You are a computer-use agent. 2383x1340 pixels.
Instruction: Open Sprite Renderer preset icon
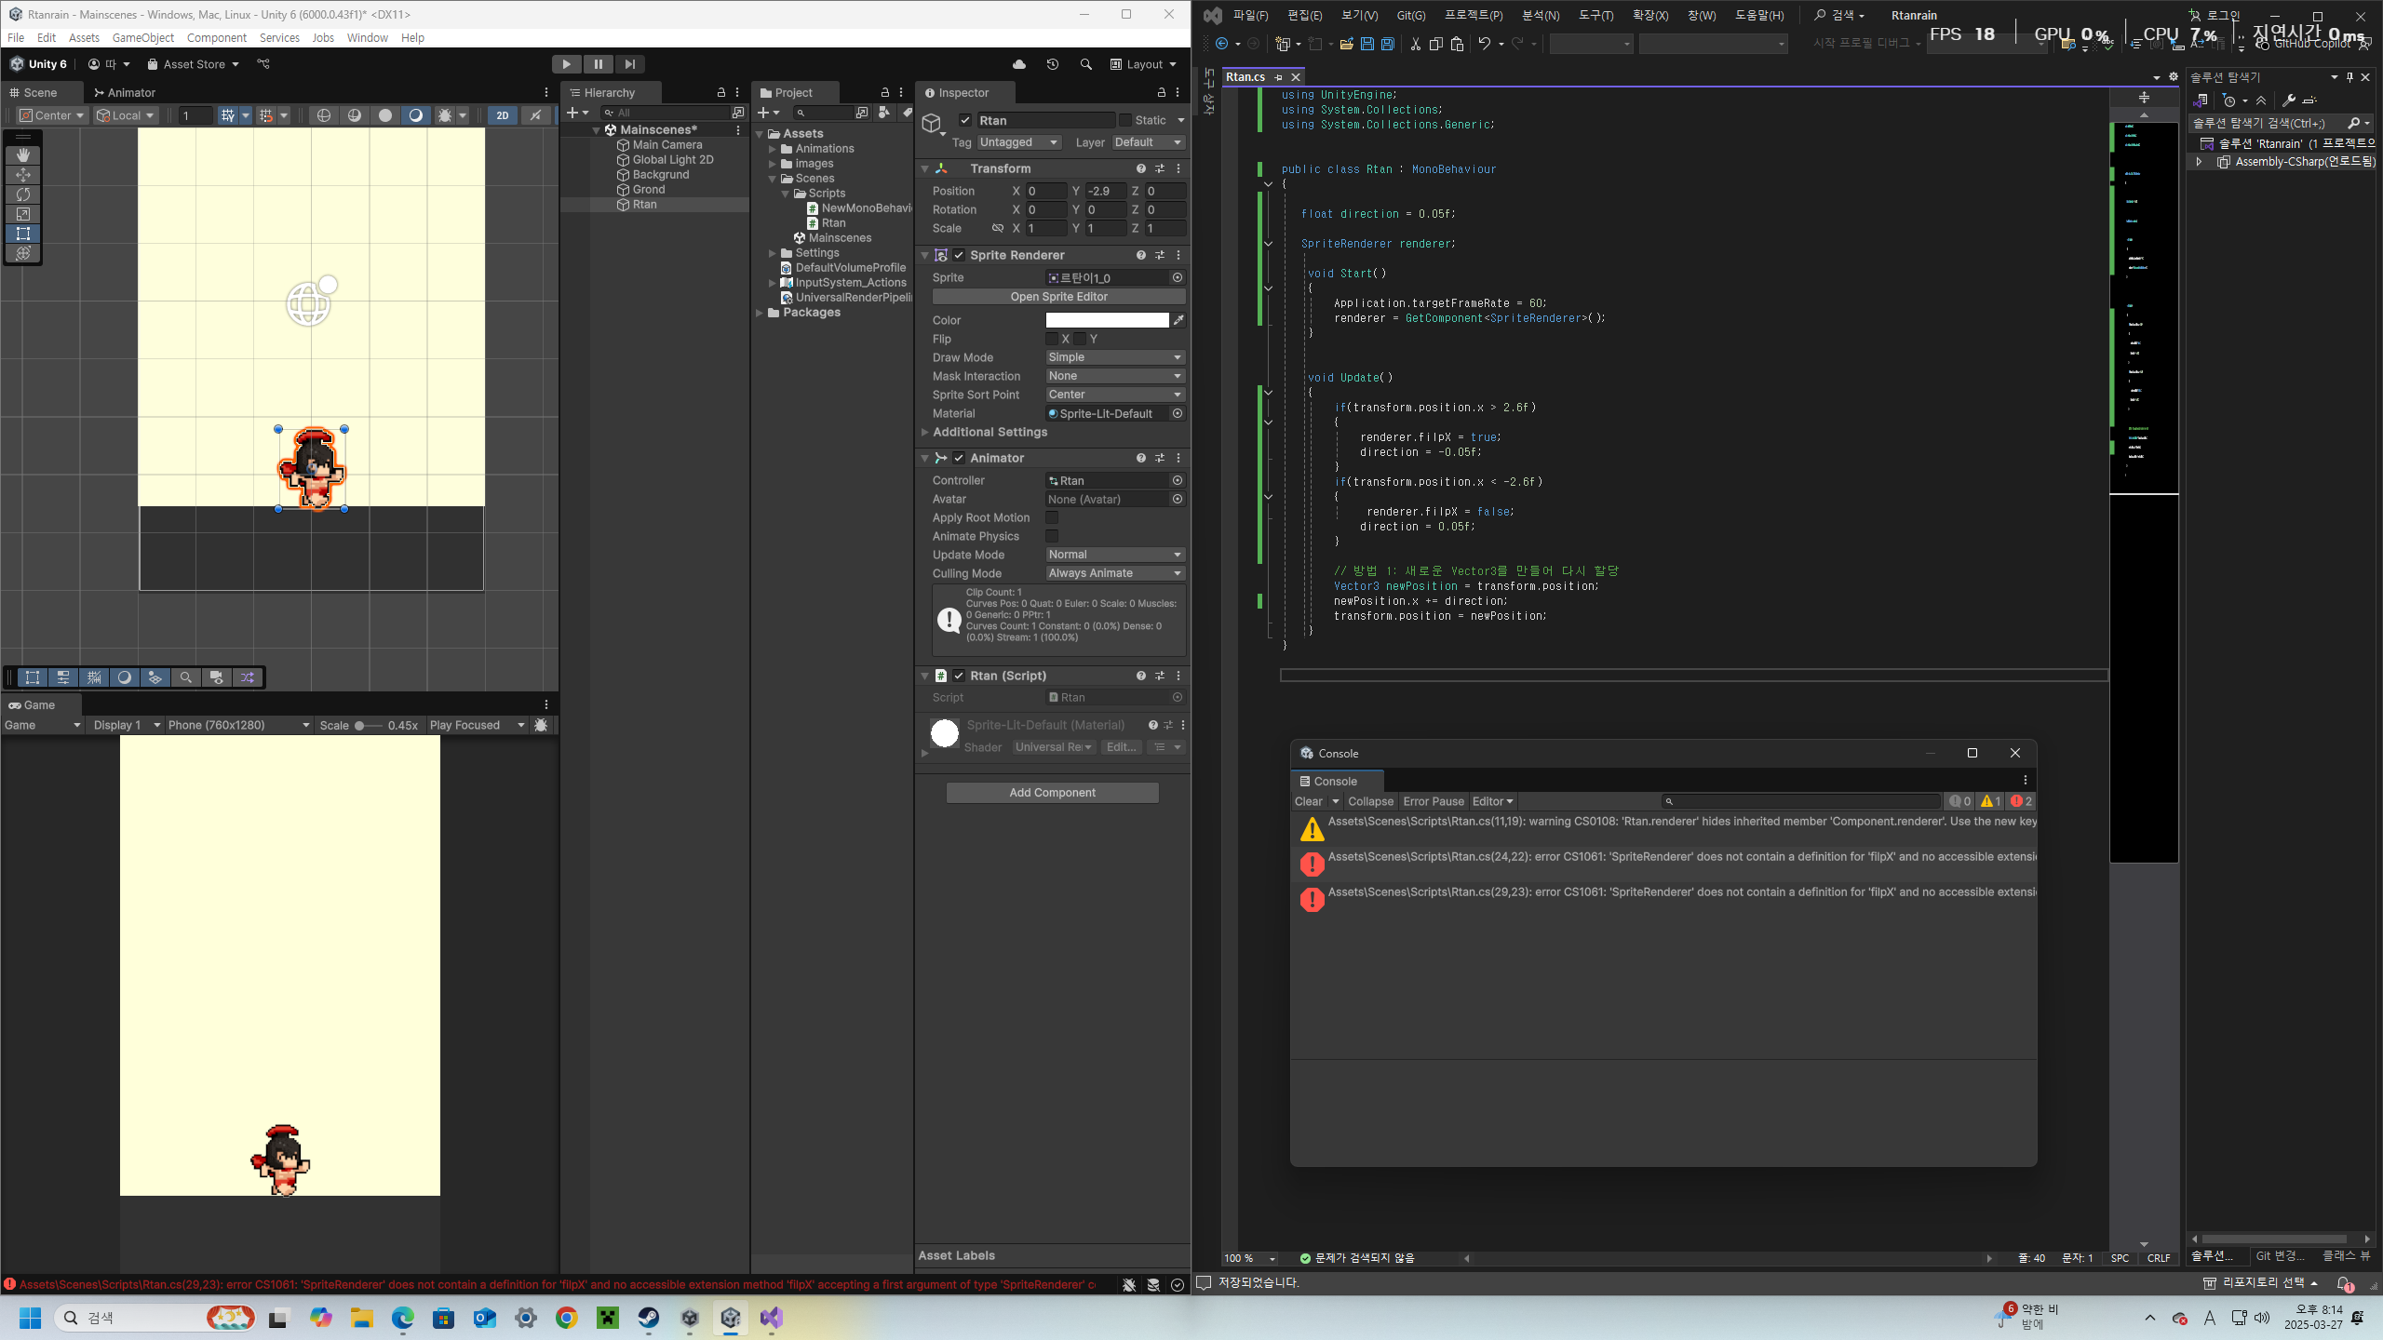(x=1160, y=255)
